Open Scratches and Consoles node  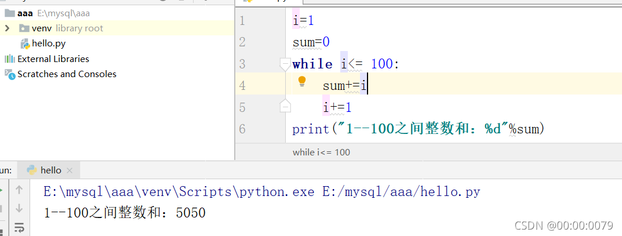[x=60, y=74]
